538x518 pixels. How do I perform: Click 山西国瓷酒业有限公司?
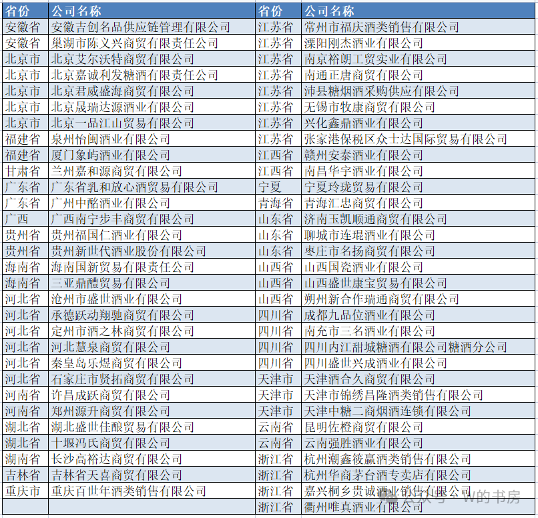point(419,267)
